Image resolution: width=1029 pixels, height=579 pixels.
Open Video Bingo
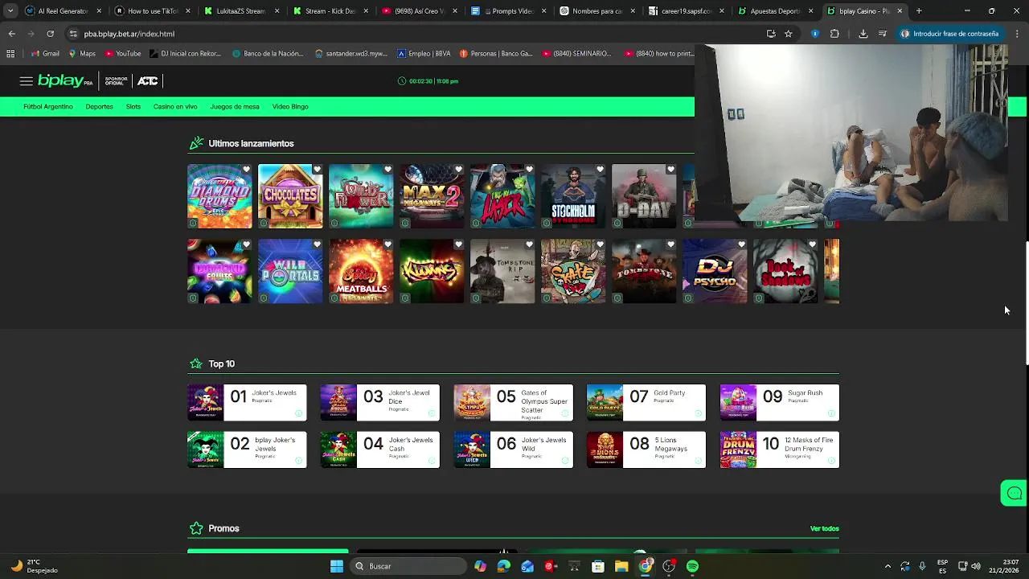point(290,106)
